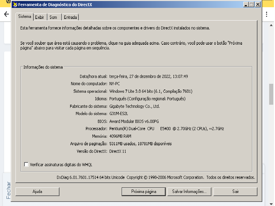
Task: Click Gigabyte Technology Co., Ltd. manufacturer value
Action: (134, 106)
